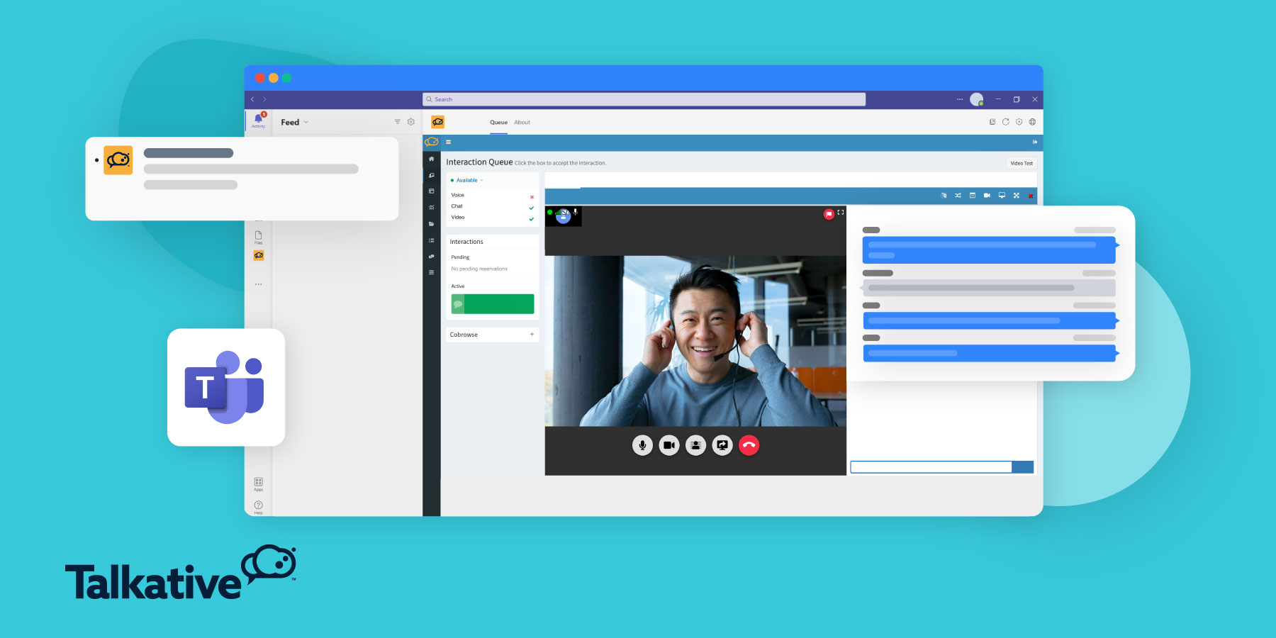This screenshot has width=1276, height=638.
Task: Hang up with the red end call button
Action: point(749,445)
